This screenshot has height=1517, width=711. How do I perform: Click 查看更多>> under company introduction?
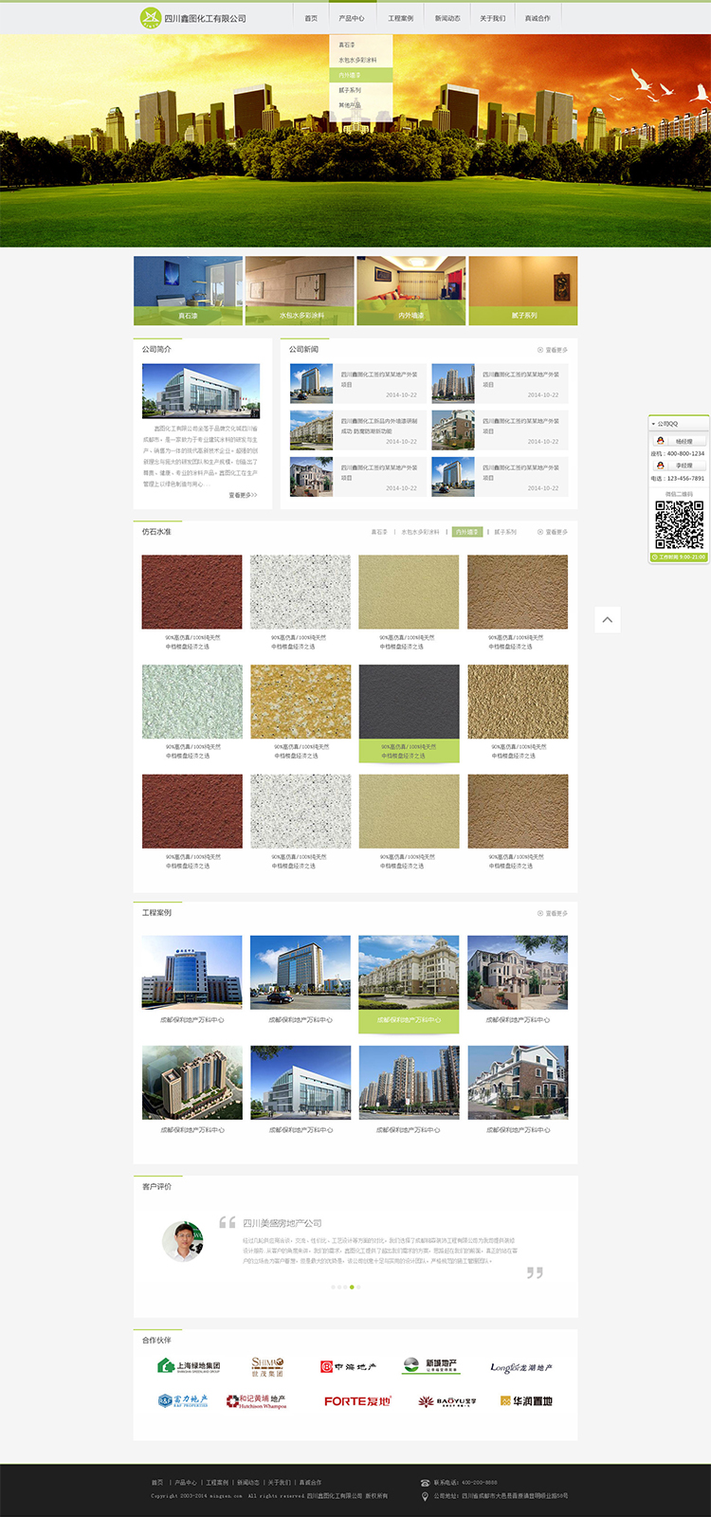(243, 495)
